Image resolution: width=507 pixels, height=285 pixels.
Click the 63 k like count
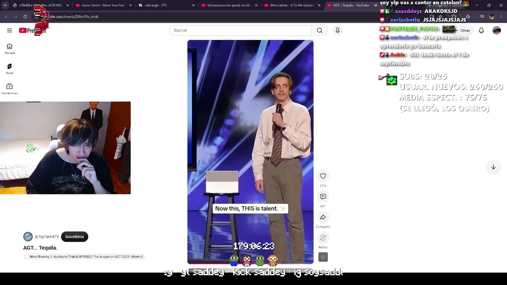point(323,186)
